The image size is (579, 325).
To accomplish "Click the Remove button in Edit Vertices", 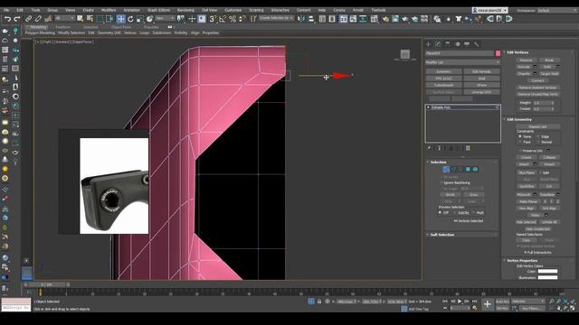I will click(x=527, y=60).
